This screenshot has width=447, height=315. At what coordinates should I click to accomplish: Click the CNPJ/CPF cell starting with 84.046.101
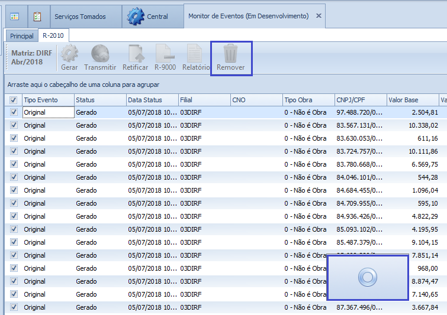(359, 177)
